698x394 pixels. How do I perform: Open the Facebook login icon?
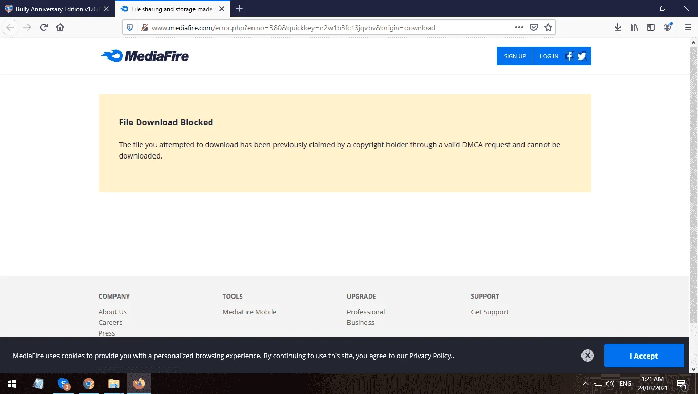569,56
